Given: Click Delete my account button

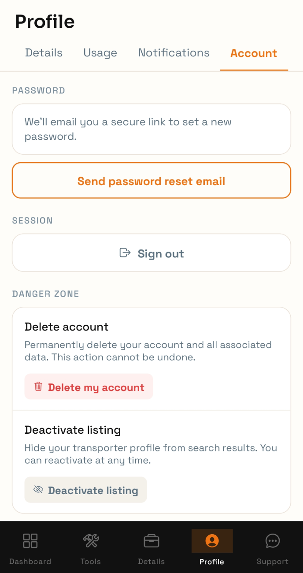Looking at the screenshot, I should [89, 387].
